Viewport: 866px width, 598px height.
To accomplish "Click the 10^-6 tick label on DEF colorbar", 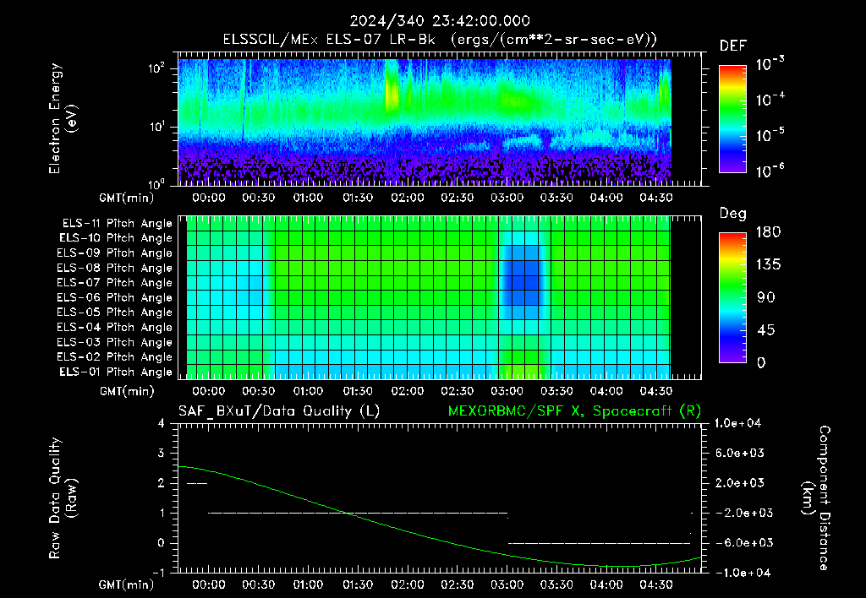I will [770, 171].
